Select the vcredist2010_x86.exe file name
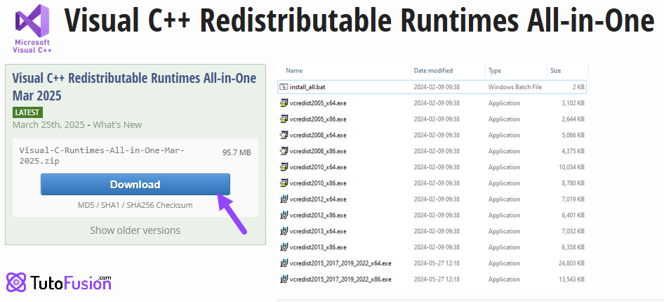This screenshot has width=664, height=302. 318,183
